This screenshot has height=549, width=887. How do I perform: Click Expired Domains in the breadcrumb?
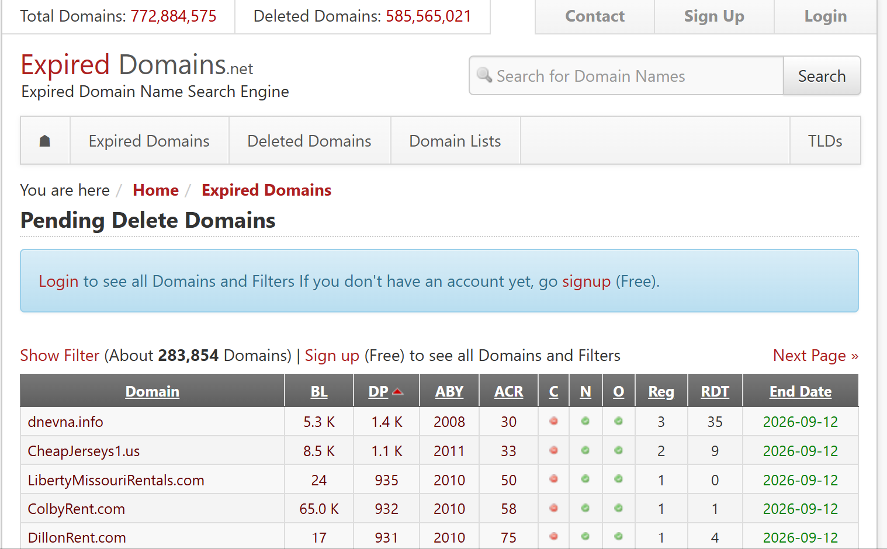point(266,190)
